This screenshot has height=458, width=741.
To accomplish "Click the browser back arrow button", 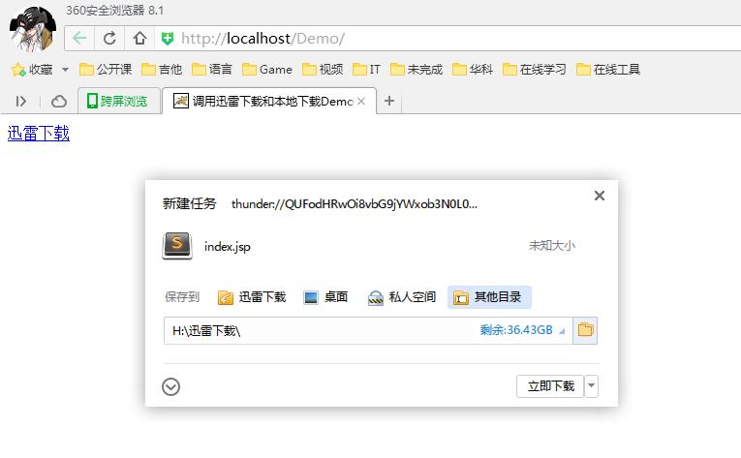I will [x=79, y=39].
